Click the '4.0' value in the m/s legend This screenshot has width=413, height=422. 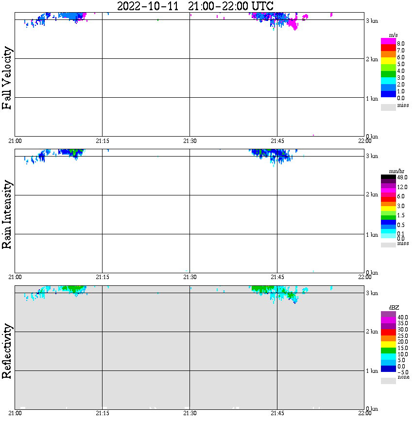pos(401,71)
